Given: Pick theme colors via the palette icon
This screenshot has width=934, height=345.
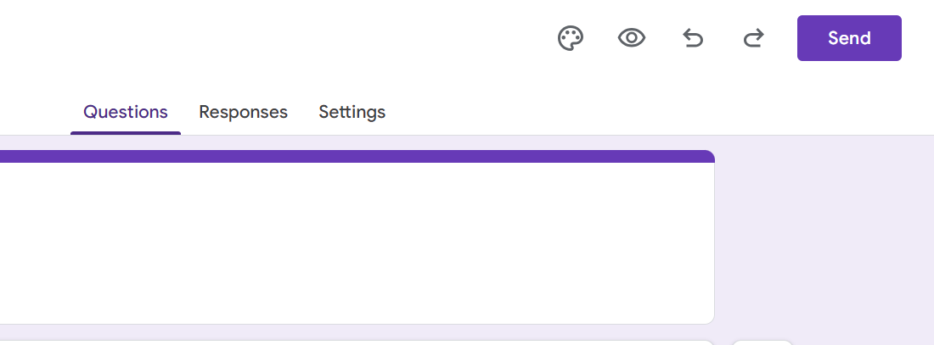Looking at the screenshot, I should (x=571, y=38).
